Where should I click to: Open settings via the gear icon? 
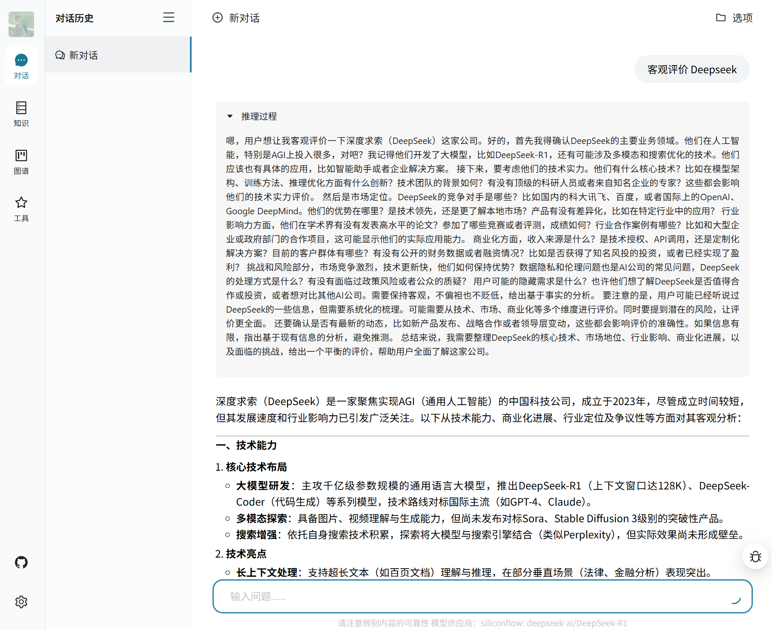pyautogui.click(x=21, y=601)
